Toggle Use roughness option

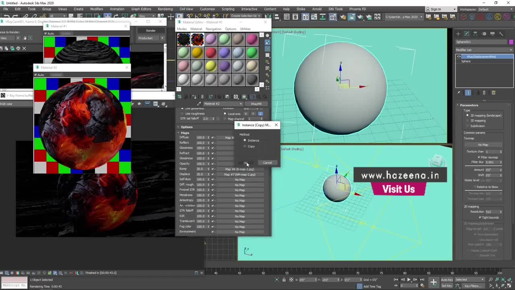182,114
